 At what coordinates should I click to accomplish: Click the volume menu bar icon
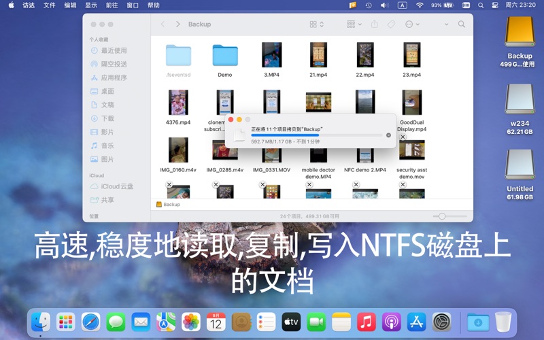click(x=384, y=5)
